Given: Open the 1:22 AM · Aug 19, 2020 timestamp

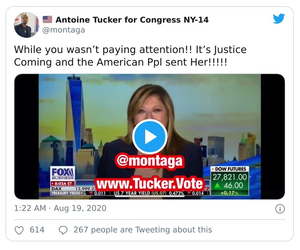Looking at the screenshot, I should [60, 208].
